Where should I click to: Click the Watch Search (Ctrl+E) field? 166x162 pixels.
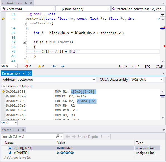click(29, 136)
